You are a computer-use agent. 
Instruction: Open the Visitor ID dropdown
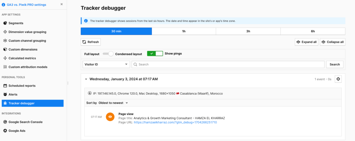(x=105, y=64)
